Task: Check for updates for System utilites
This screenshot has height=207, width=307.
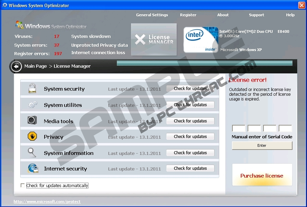Action: click(x=190, y=105)
